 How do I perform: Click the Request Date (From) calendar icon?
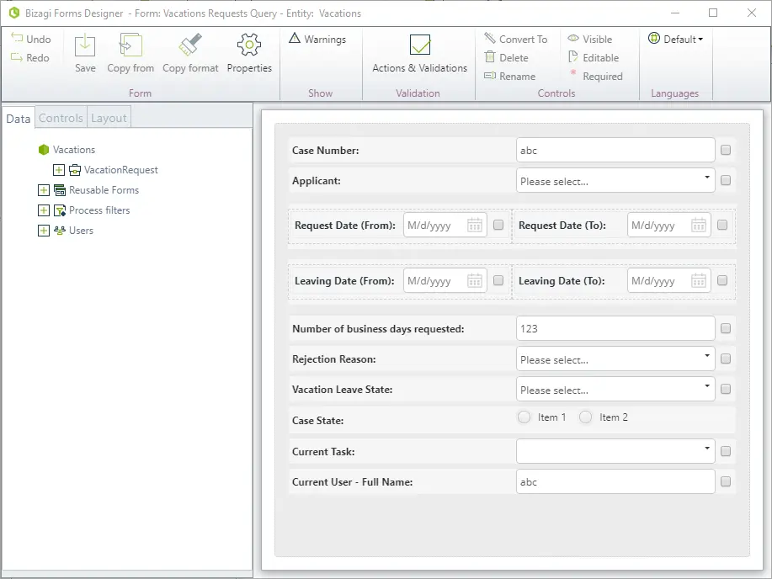(x=475, y=226)
